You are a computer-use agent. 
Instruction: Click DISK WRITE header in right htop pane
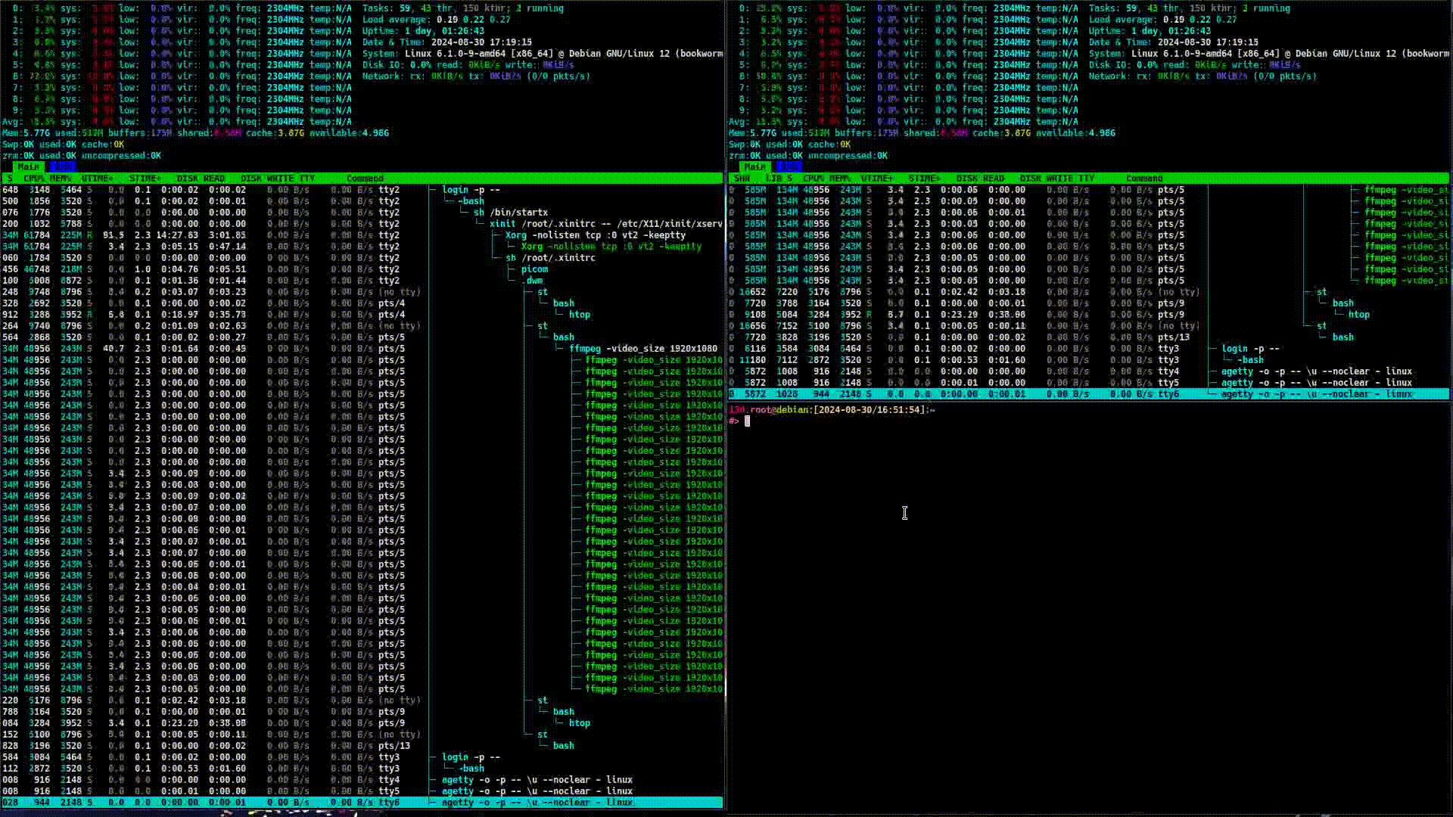pyautogui.click(x=1047, y=179)
